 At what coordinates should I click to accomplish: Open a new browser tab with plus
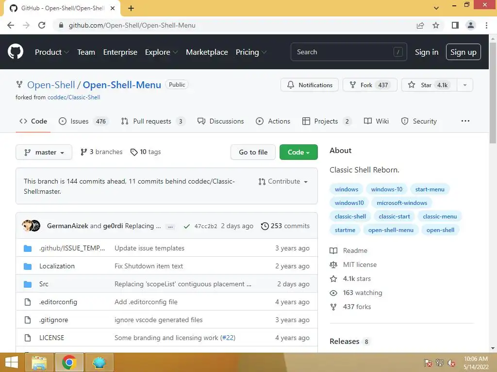coord(131,8)
